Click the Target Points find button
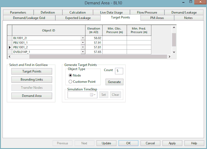Image resolution: width=207 pixels, height=149 pixels. (x=32, y=71)
